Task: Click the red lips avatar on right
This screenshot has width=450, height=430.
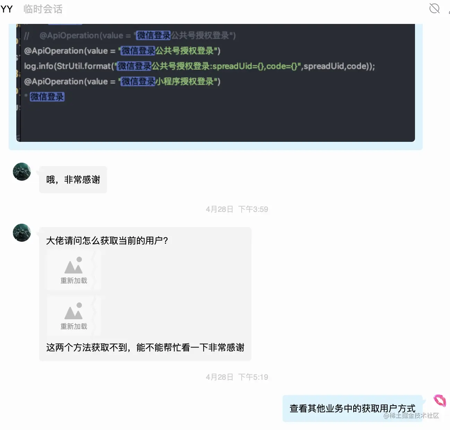Action: tap(440, 401)
